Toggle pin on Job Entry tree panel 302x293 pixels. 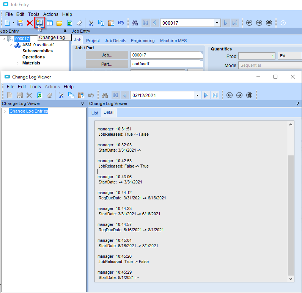point(65,31)
